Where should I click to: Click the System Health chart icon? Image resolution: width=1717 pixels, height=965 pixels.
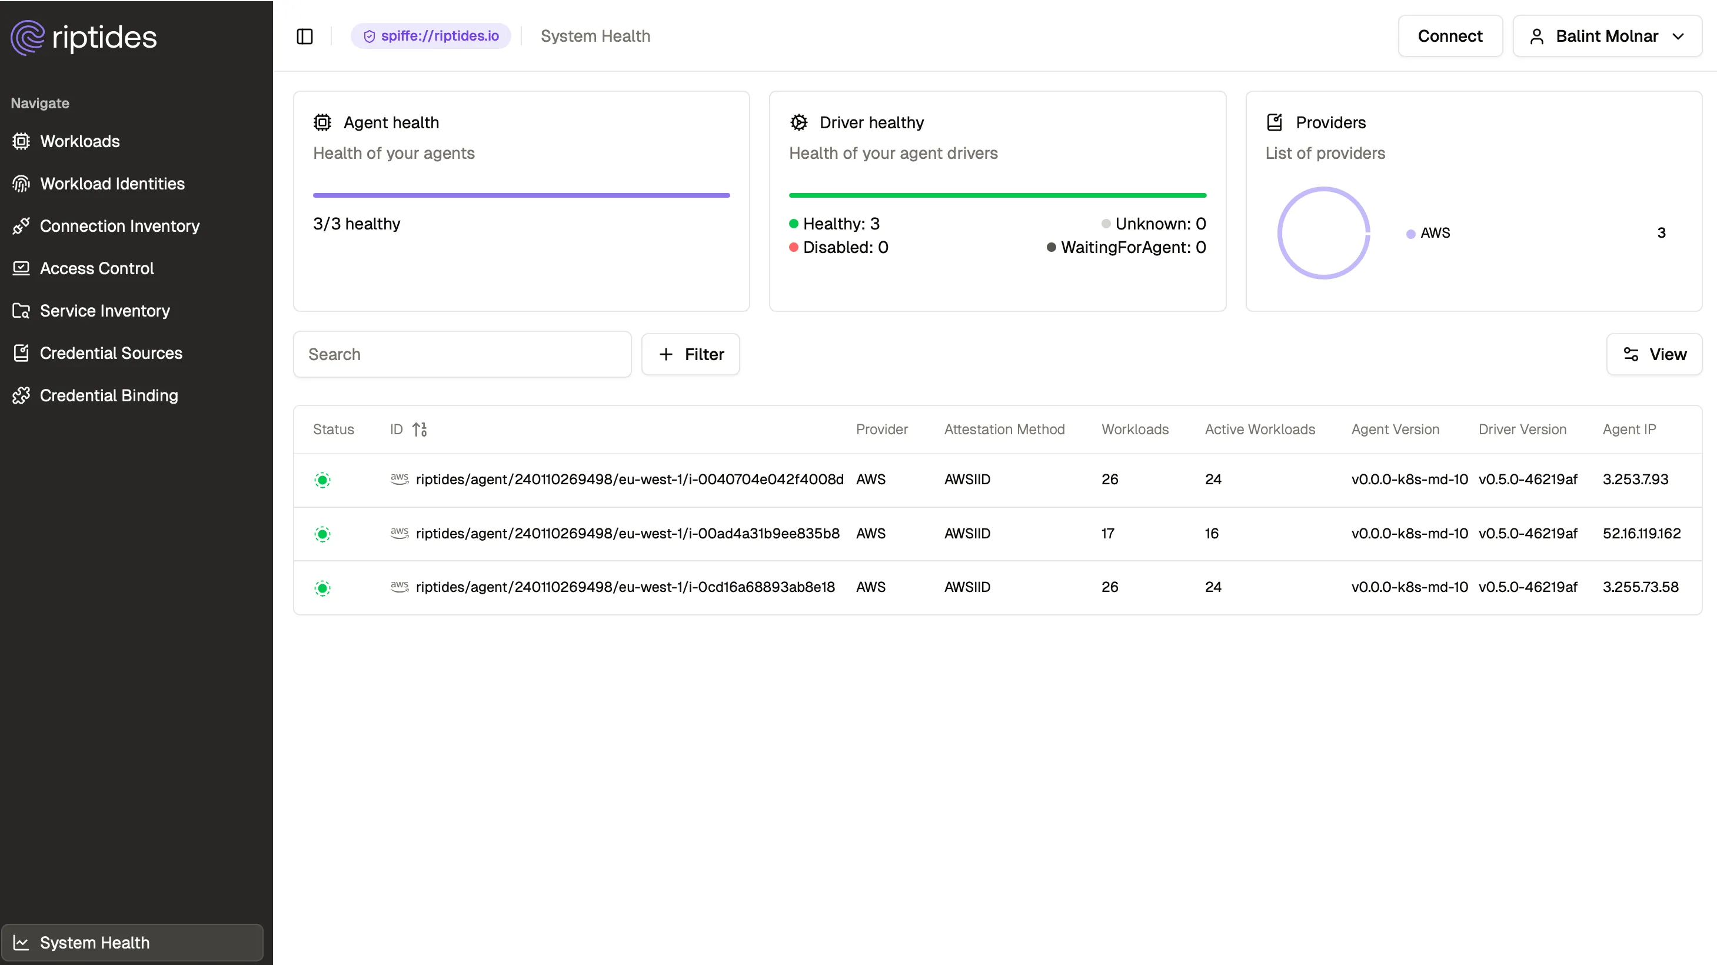pos(21,942)
